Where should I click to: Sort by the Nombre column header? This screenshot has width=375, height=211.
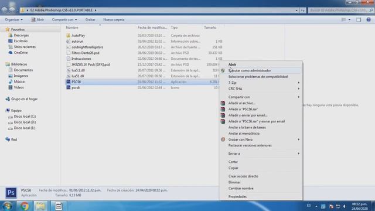pyautogui.click(x=72, y=28)
